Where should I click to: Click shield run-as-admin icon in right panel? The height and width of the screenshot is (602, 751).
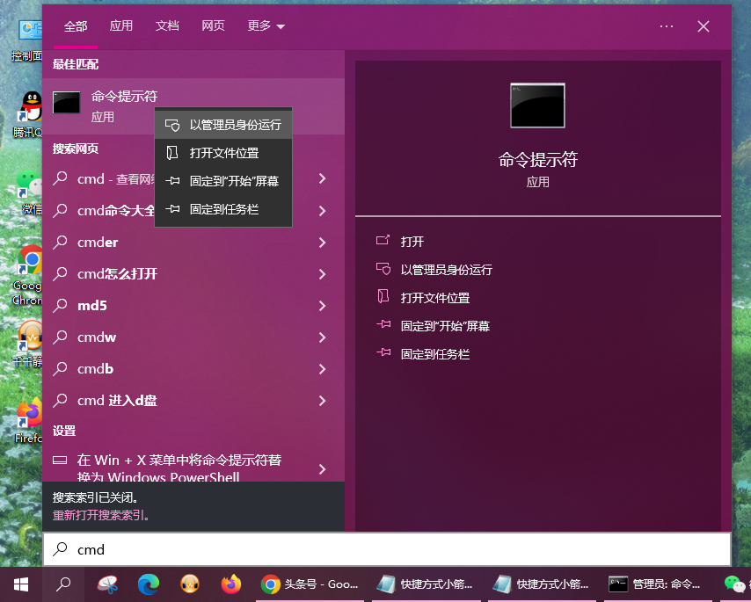(x=383, y=269)
